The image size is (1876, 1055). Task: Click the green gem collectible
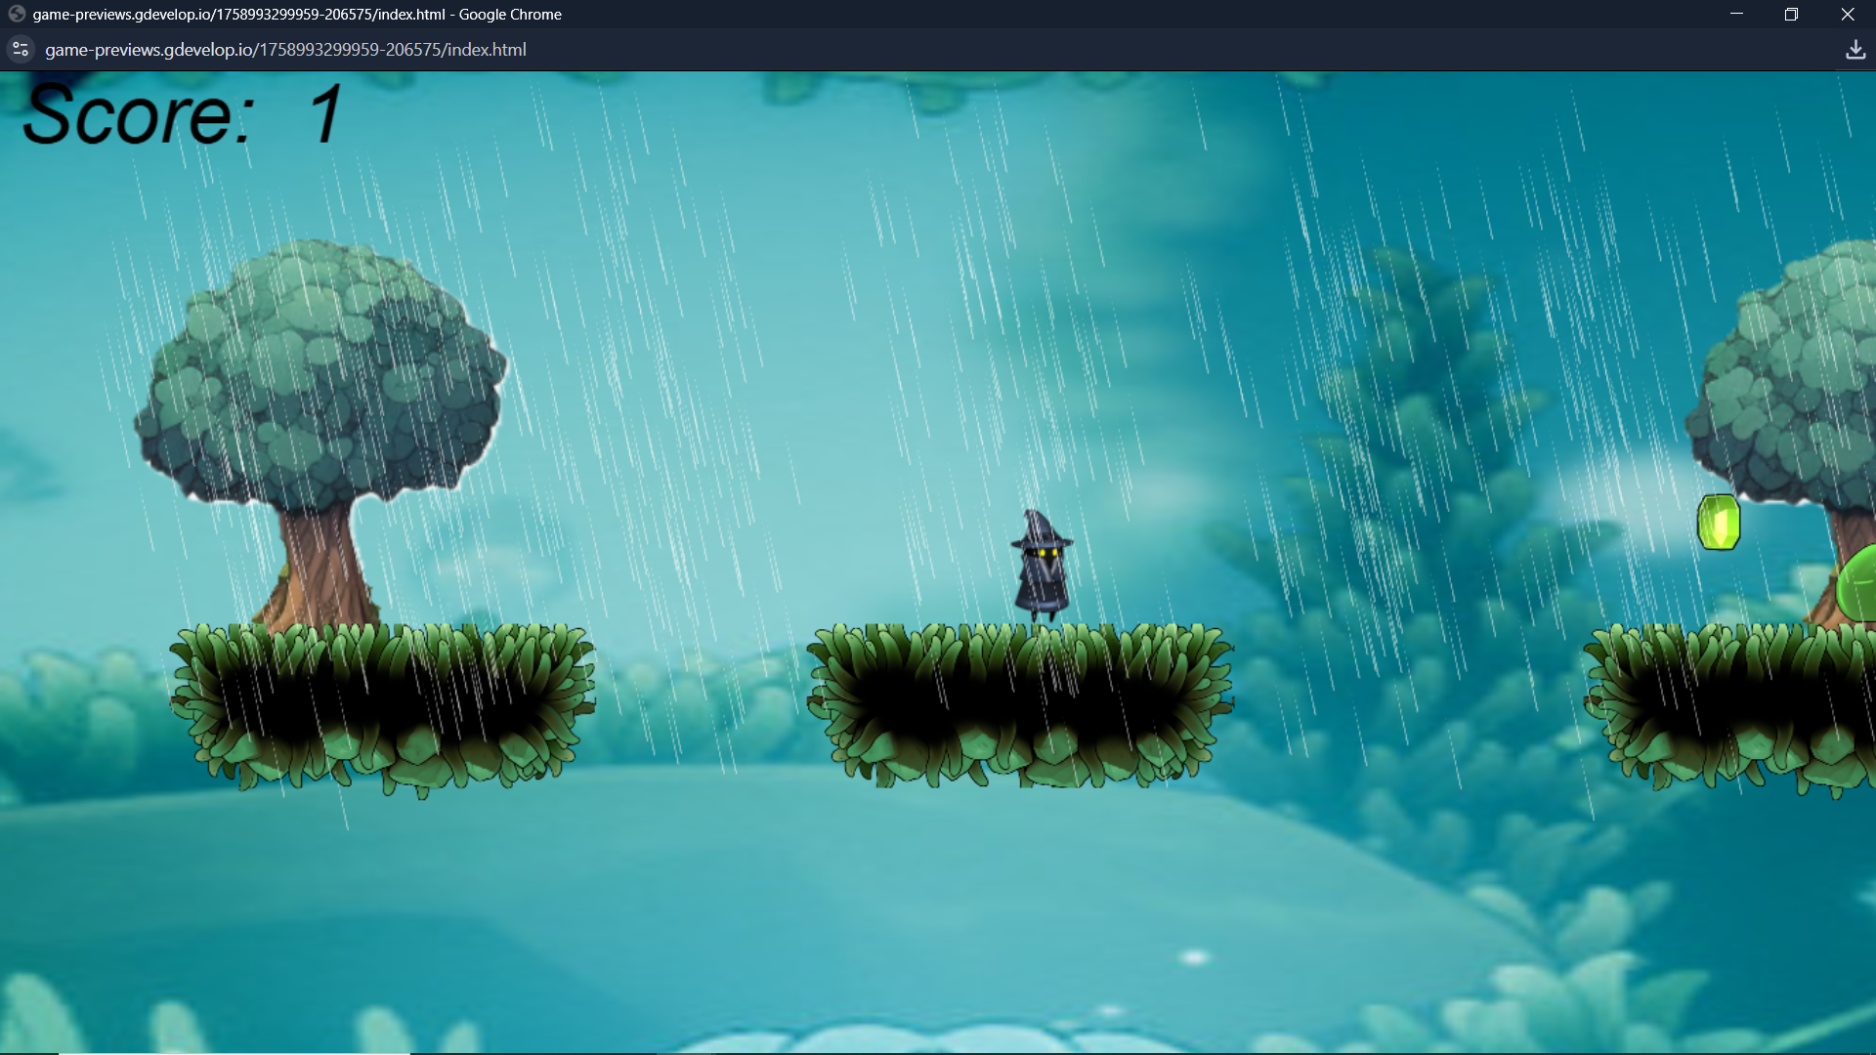coord(1719,523)
